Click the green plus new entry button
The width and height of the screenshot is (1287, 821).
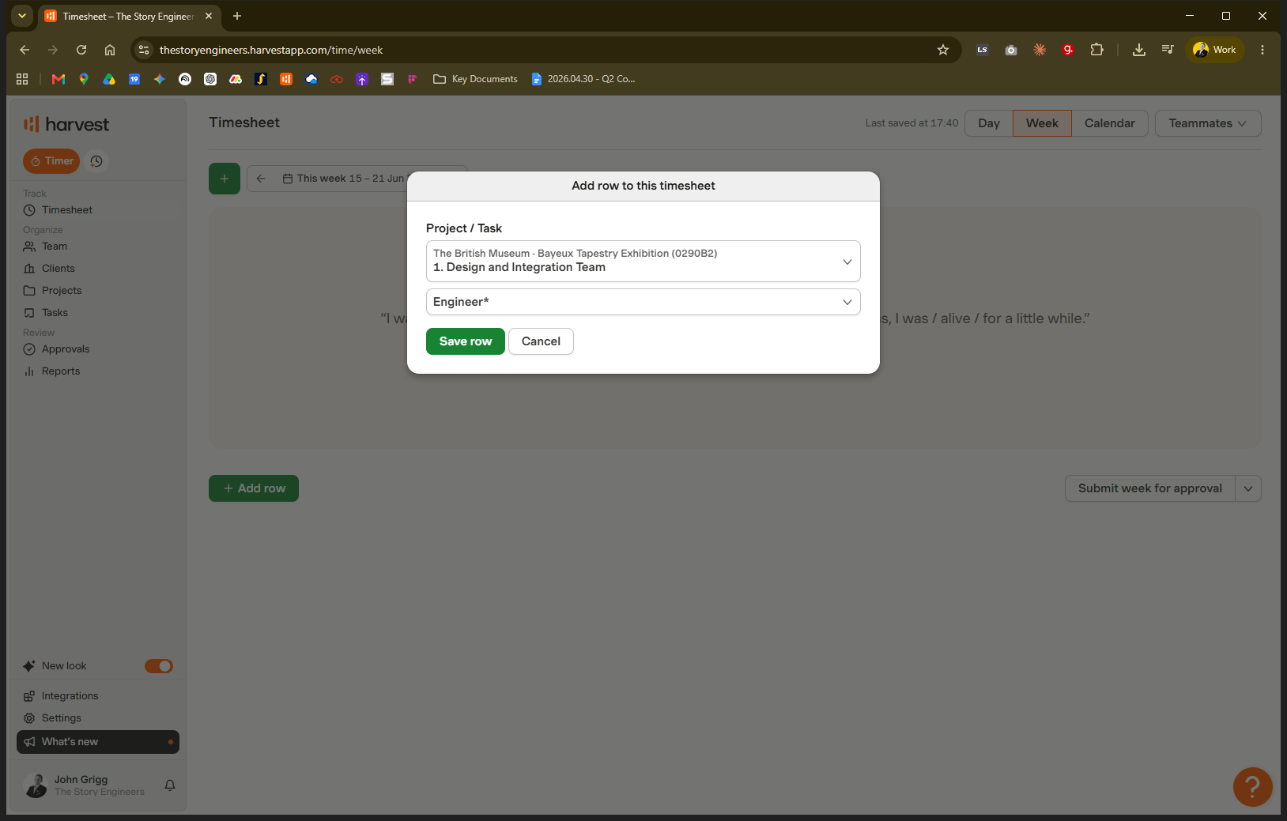tap(225, 179)
